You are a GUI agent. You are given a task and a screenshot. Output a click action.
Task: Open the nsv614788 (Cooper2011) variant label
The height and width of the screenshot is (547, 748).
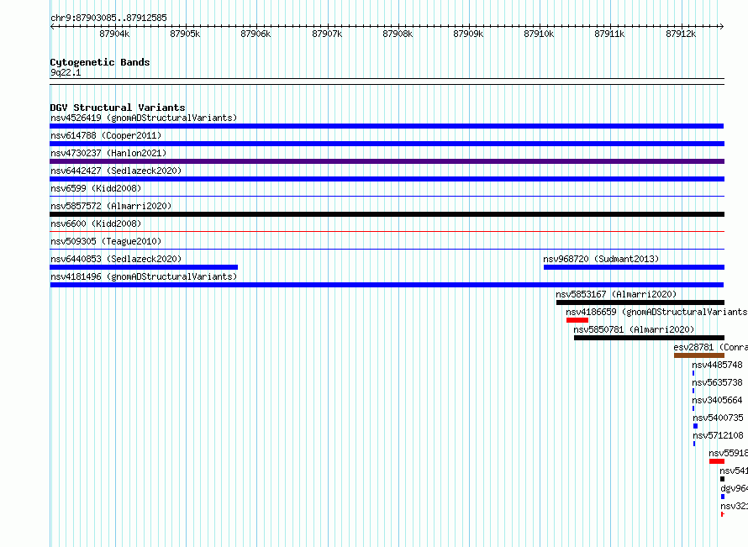106,135
